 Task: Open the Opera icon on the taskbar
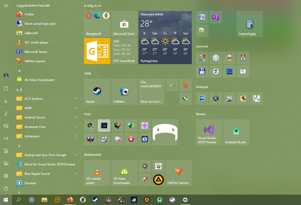pyautogui.click(x=83, y=200)
